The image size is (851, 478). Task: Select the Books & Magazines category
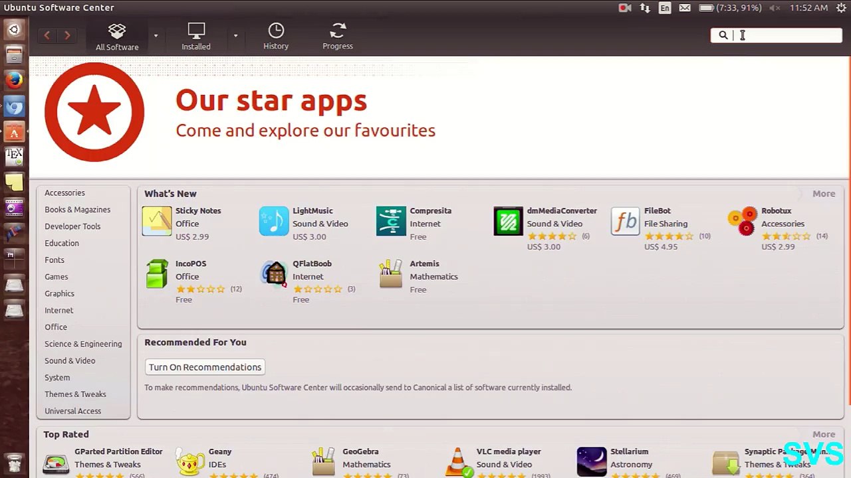click(77, 210)
